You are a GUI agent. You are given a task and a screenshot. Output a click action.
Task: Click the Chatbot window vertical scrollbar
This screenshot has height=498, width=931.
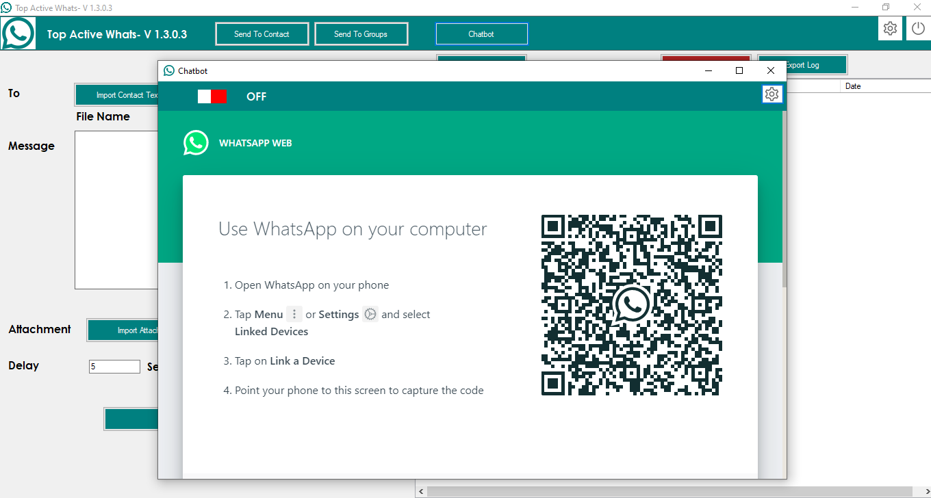coord(784,198)
